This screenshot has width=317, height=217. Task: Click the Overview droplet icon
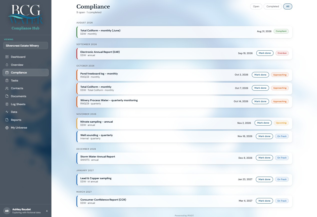coord(7,65)
